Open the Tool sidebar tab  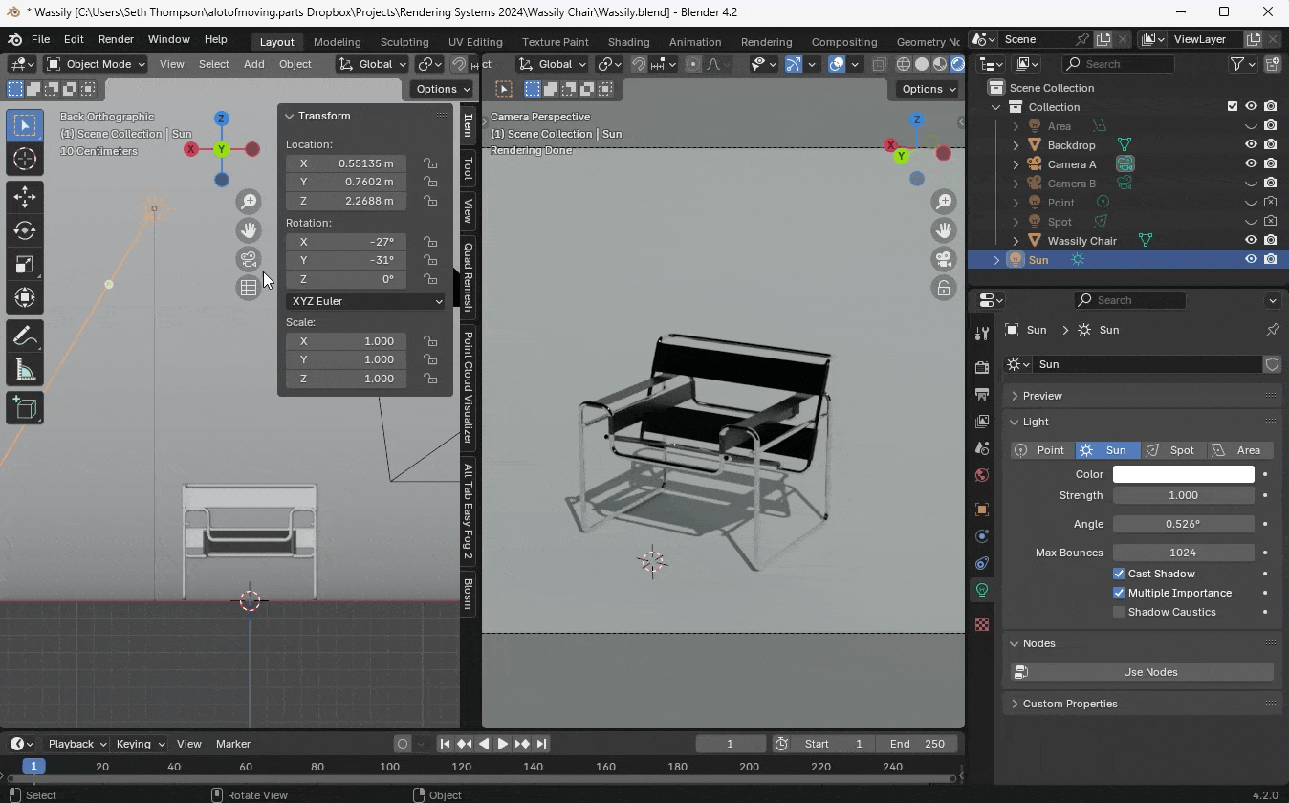[x=468, y=169]
